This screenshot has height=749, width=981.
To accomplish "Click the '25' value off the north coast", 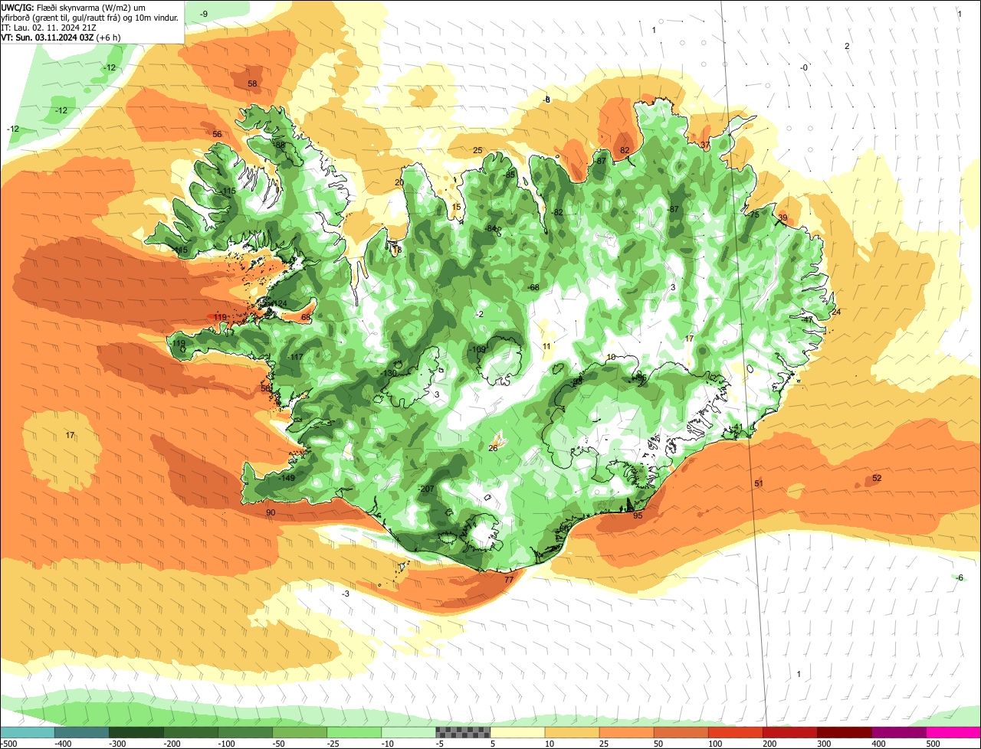I will [477, 150].
